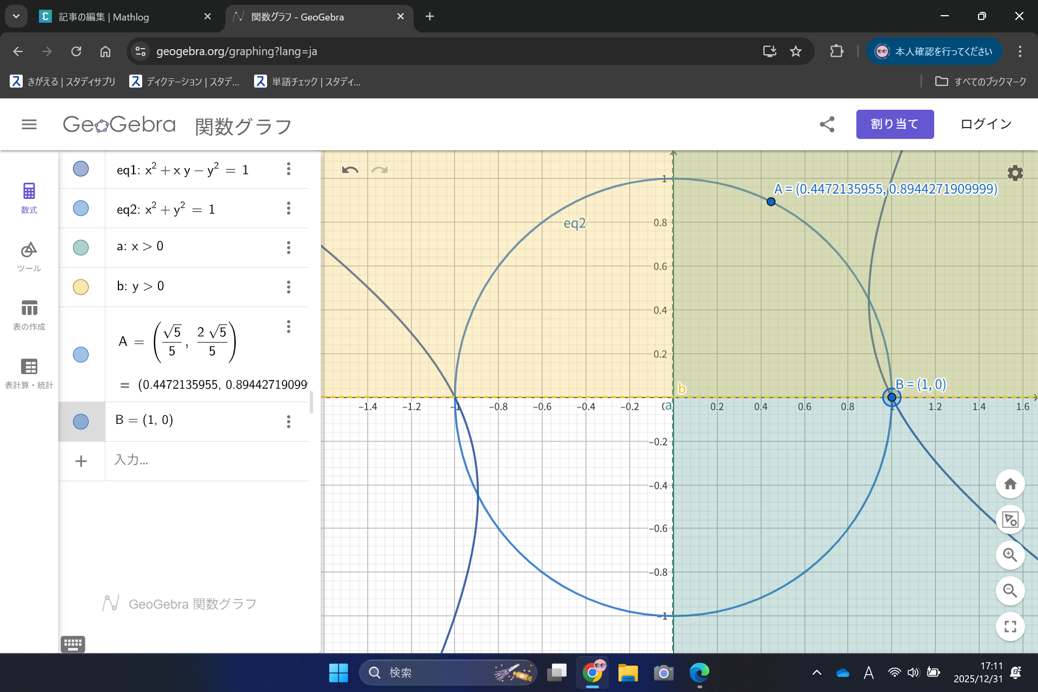Click the undo arrow in the graph view

[x=350, y=169]
